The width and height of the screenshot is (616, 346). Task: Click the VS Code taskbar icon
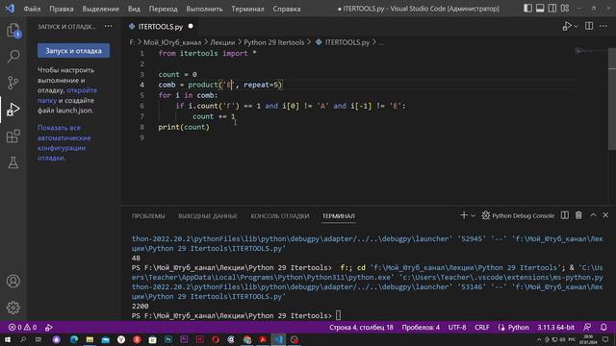tap(278, 339)
